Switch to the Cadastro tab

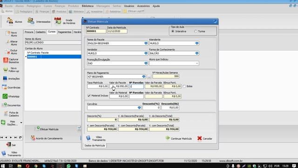(41, 32)
